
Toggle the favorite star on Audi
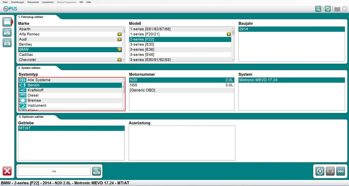click(x=119, y=39)
